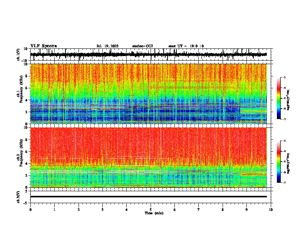The height and width of the screenshot is (235, 305).
Task: Click the "ch.3(V)" axis label
Action: (18, 197)
